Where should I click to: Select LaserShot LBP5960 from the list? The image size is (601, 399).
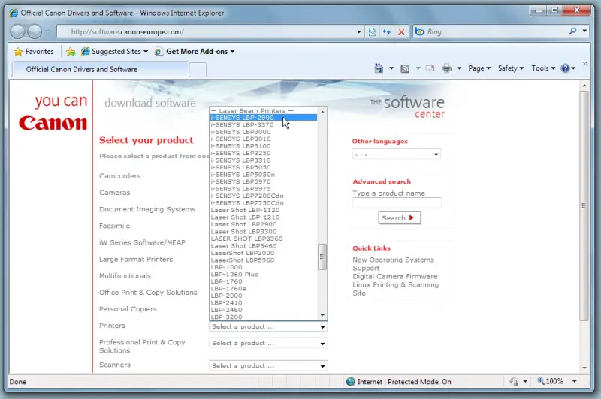264,259
